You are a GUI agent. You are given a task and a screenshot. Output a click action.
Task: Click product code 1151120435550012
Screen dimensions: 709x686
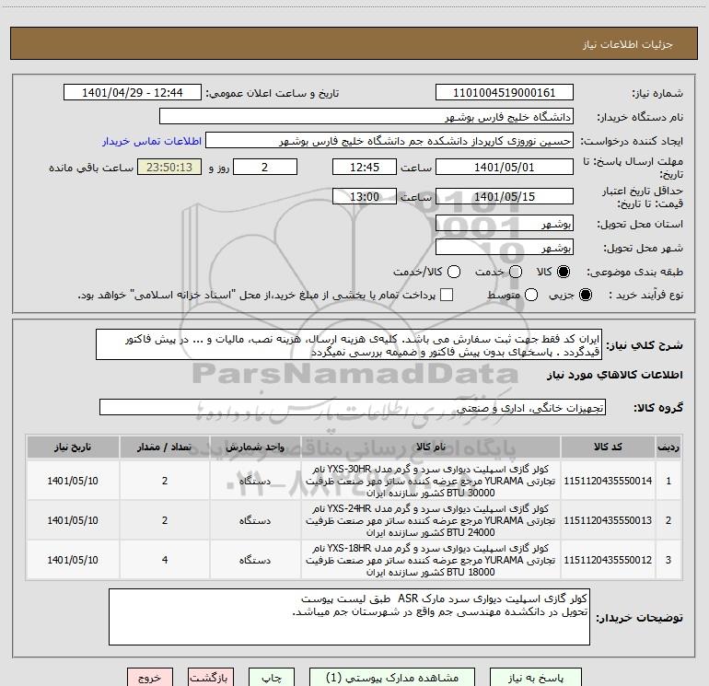click(x=608, y=560)
